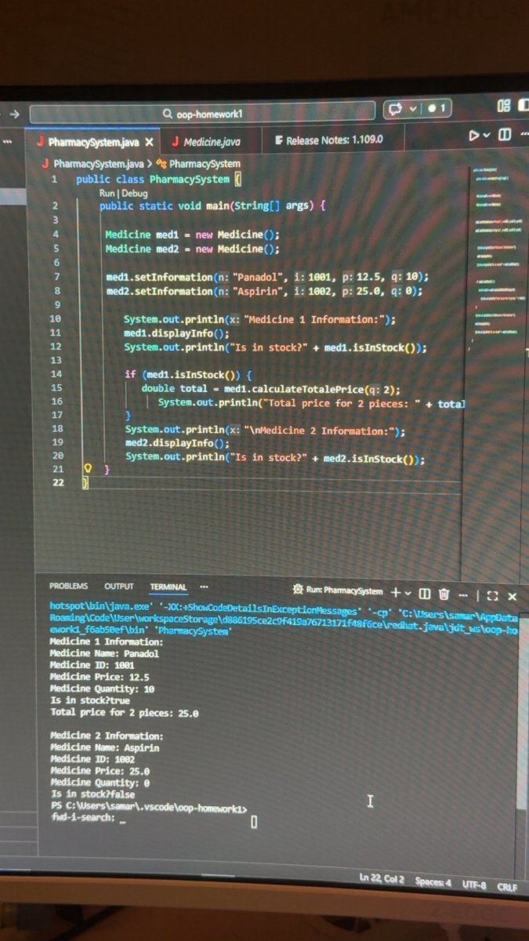Split the editor to the right
The image size is (529, 941).
[x=505, y=135]
